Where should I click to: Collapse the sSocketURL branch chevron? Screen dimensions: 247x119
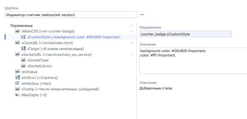[132, 54]
